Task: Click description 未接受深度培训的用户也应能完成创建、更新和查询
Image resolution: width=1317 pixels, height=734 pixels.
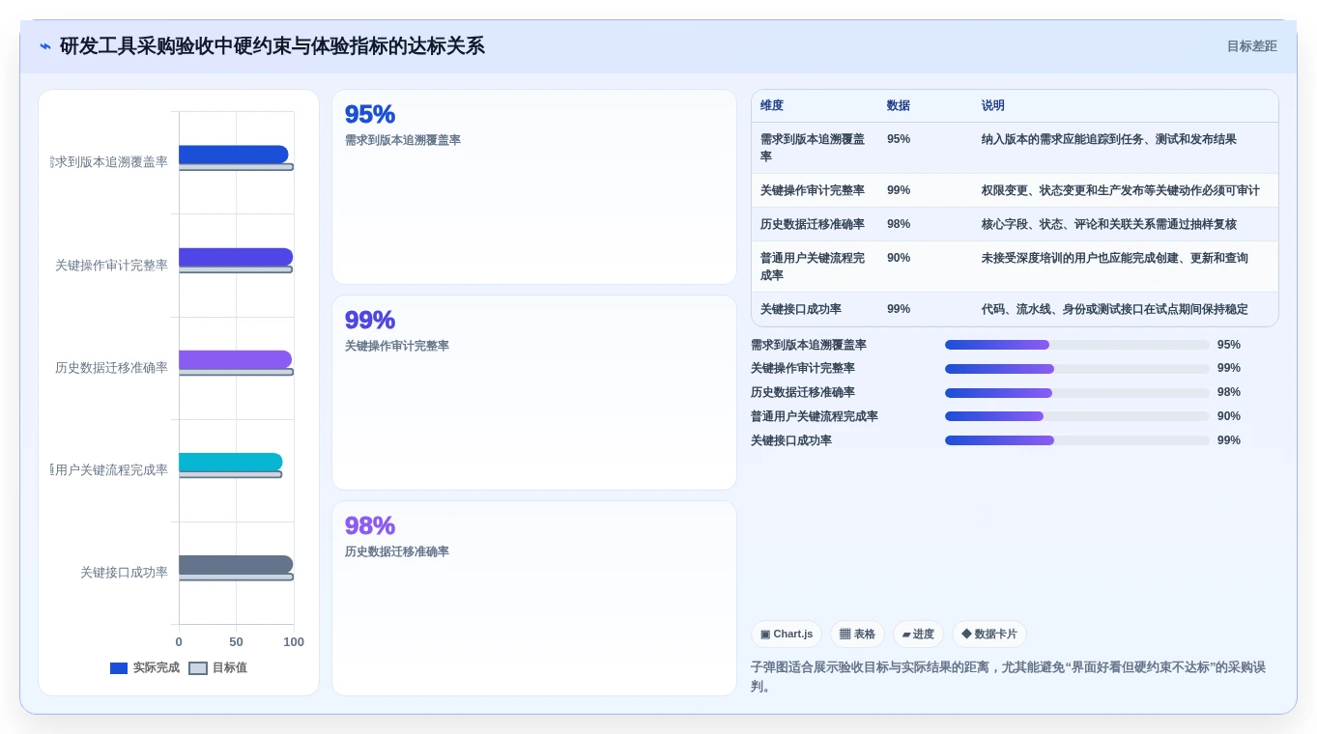Action: click(x=1115, y=258)
